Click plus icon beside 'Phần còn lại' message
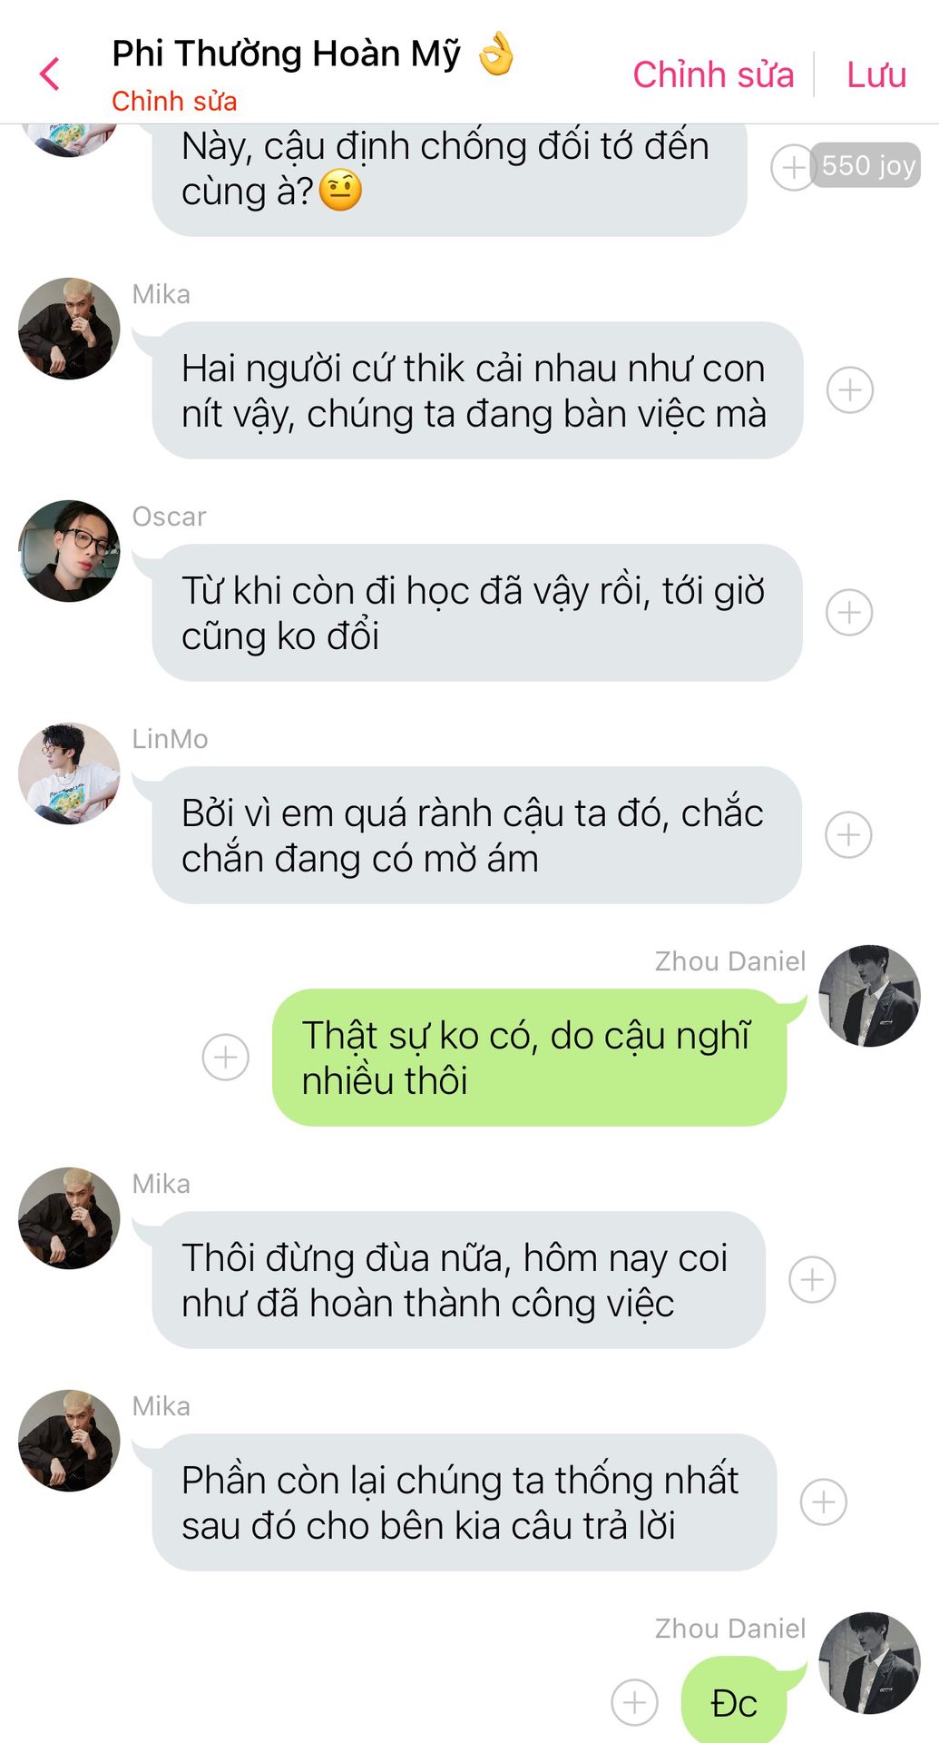The width and height of the screenshot is (939, 1743). click(x=823, y=1502)
